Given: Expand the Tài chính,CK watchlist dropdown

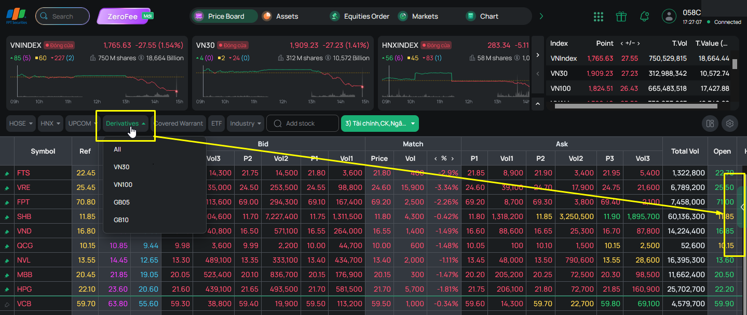Looking at the screenshot, I should pos(380,124).
